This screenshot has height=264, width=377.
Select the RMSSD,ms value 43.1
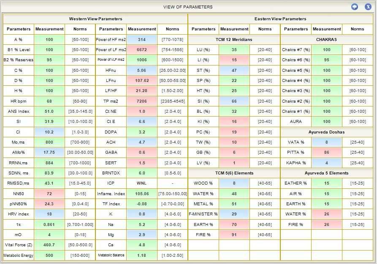[x=49, y=183]
